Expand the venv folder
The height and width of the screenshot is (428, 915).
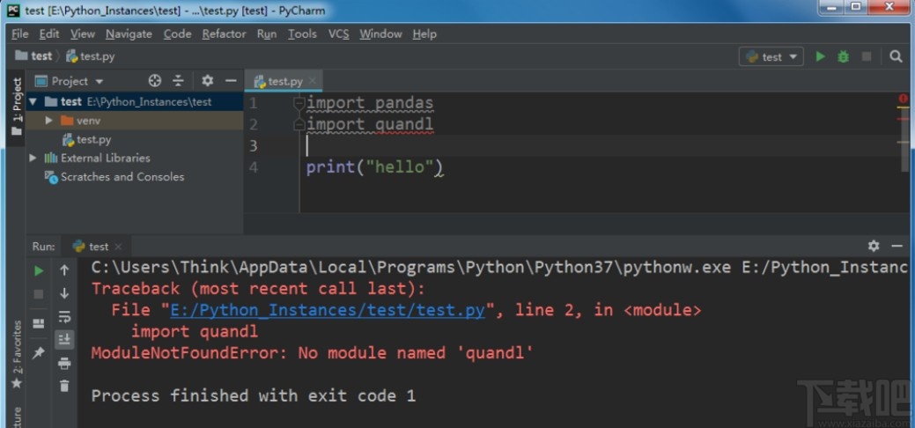click(49, 121)
